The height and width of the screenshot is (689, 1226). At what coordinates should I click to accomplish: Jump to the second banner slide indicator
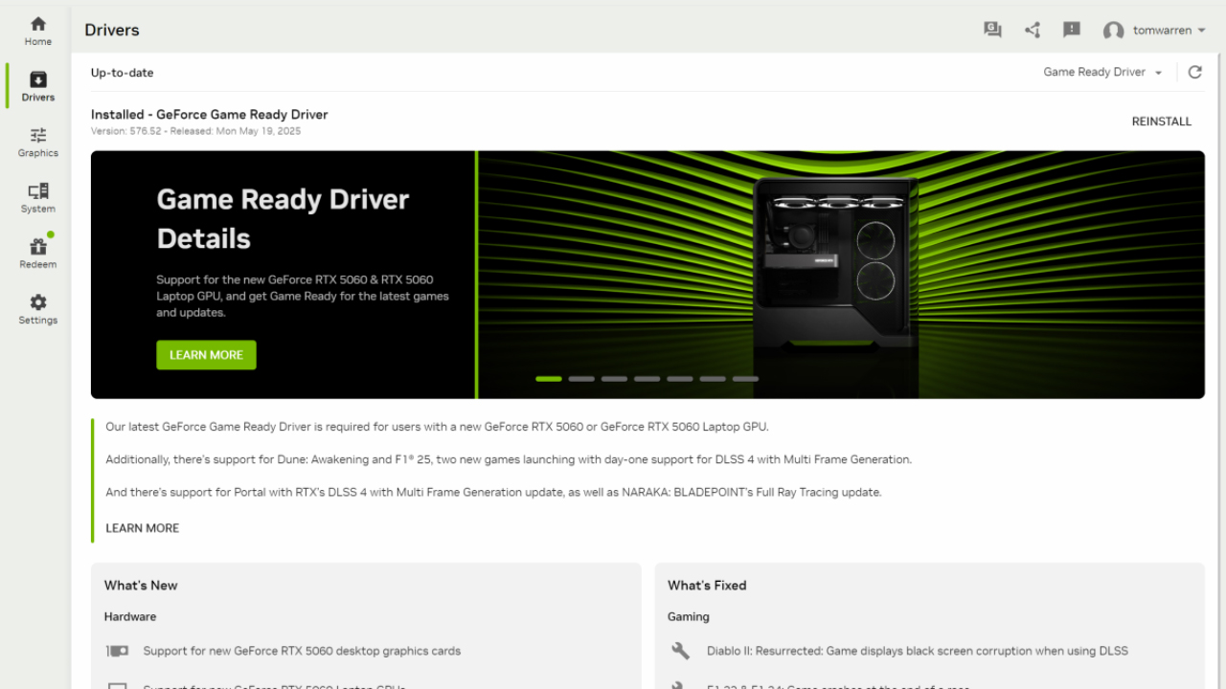tap(581, 379)
